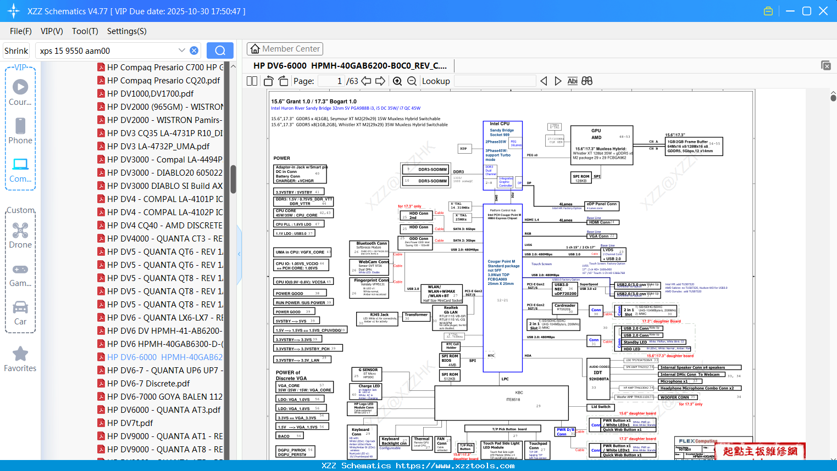Open HP DV6 DV HPMH-41-AB6200 file
Image resolution: width=837 pixels, height=471 pixels.
click(x=160, y=331)
